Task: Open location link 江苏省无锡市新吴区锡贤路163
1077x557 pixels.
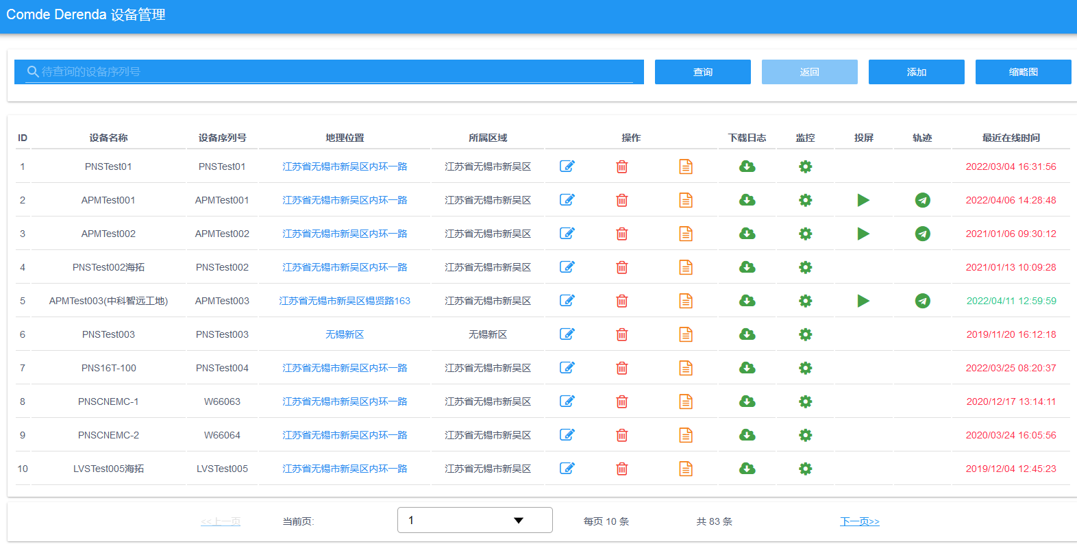Action: click(x=345, y=301)
